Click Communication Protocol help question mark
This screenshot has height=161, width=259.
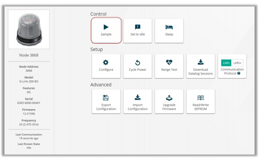click(239, 73)
